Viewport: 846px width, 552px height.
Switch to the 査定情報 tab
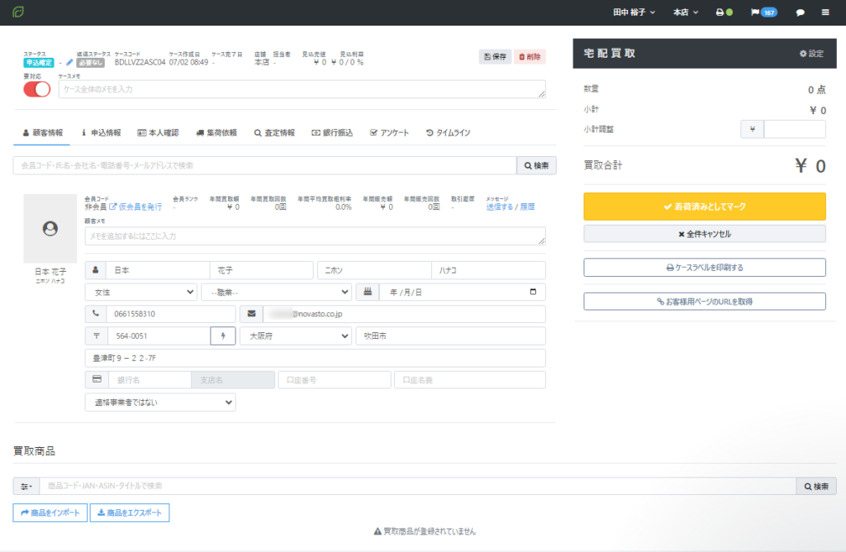tap(274, 133)
